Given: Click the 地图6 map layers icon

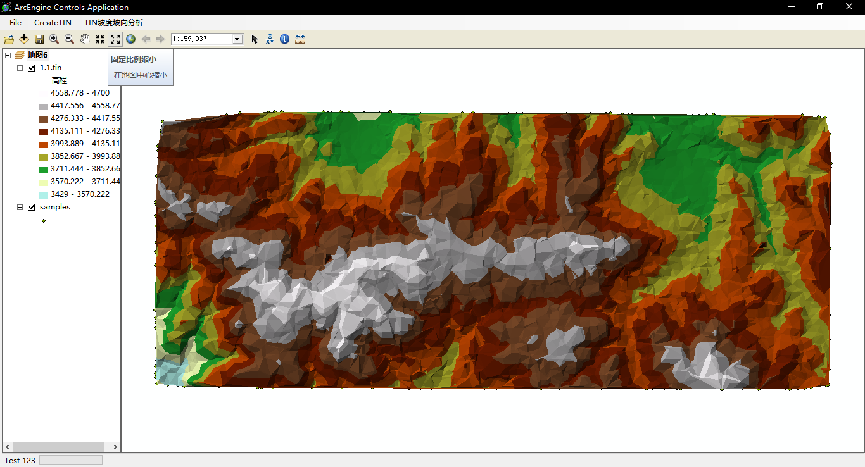Looking at the screenshot, I should coord(20,55).
